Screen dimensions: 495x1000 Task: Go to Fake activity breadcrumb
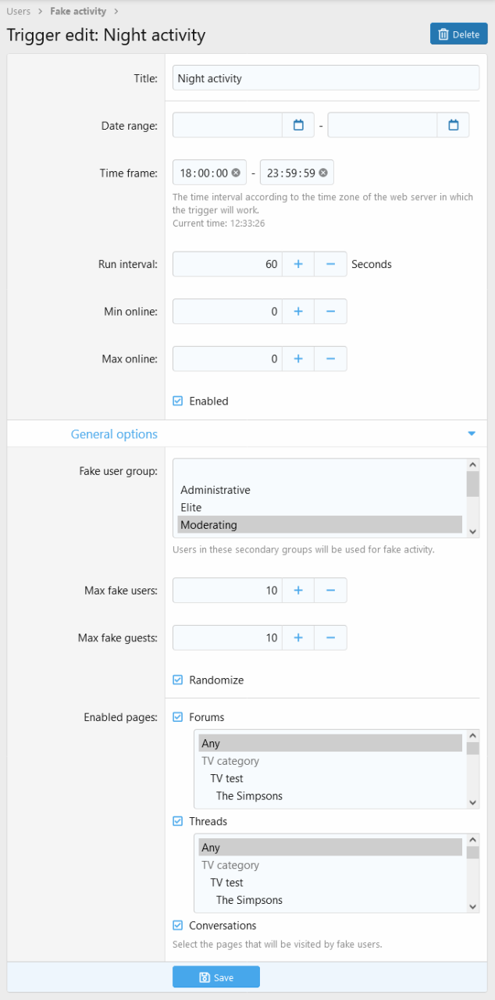click(78, 12)
